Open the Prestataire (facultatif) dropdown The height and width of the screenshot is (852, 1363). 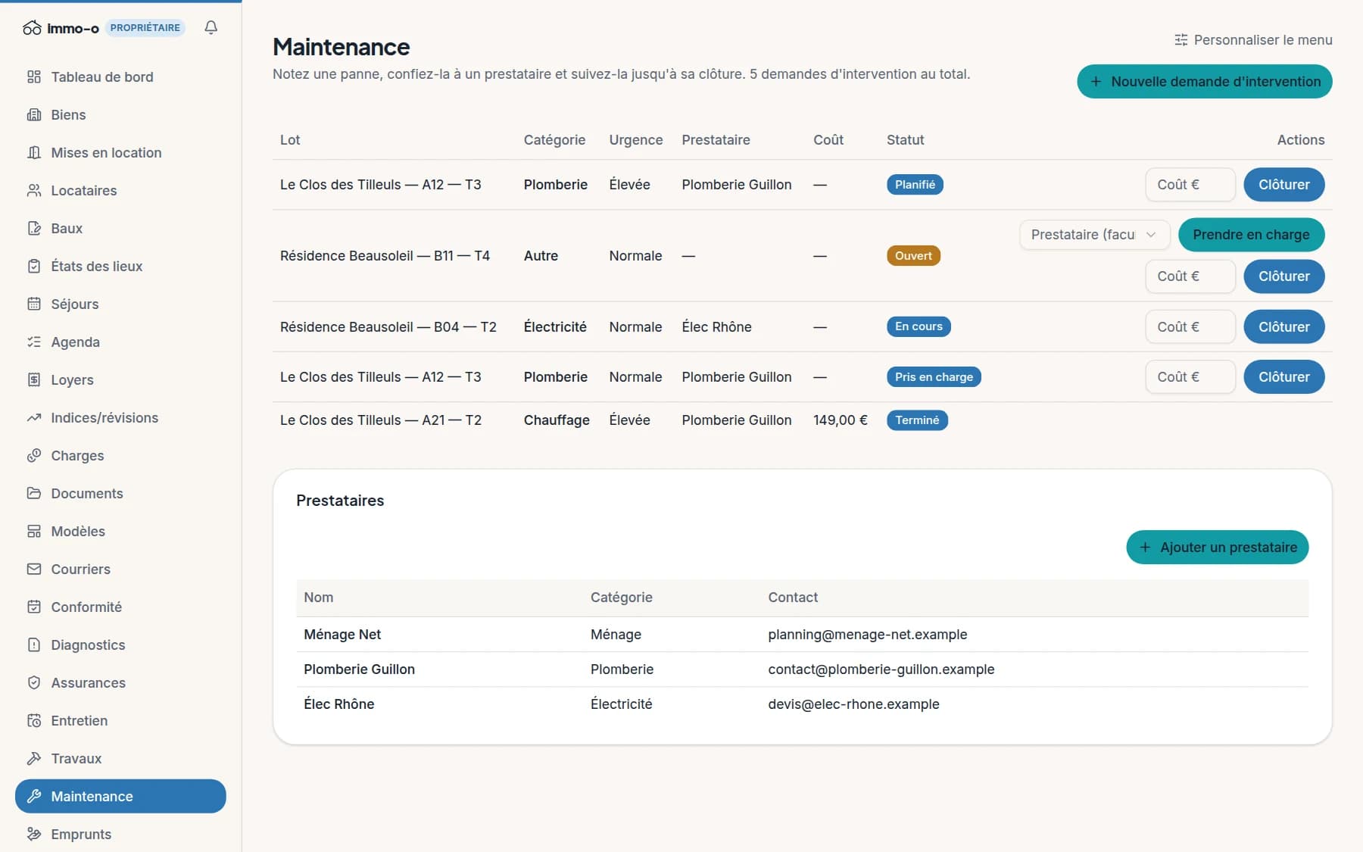click(x=1094, y=235)
